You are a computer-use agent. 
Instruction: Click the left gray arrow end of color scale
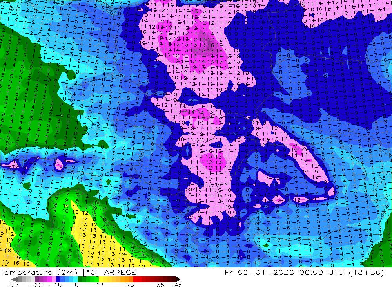pyautogui.click(x=14, y=279)
